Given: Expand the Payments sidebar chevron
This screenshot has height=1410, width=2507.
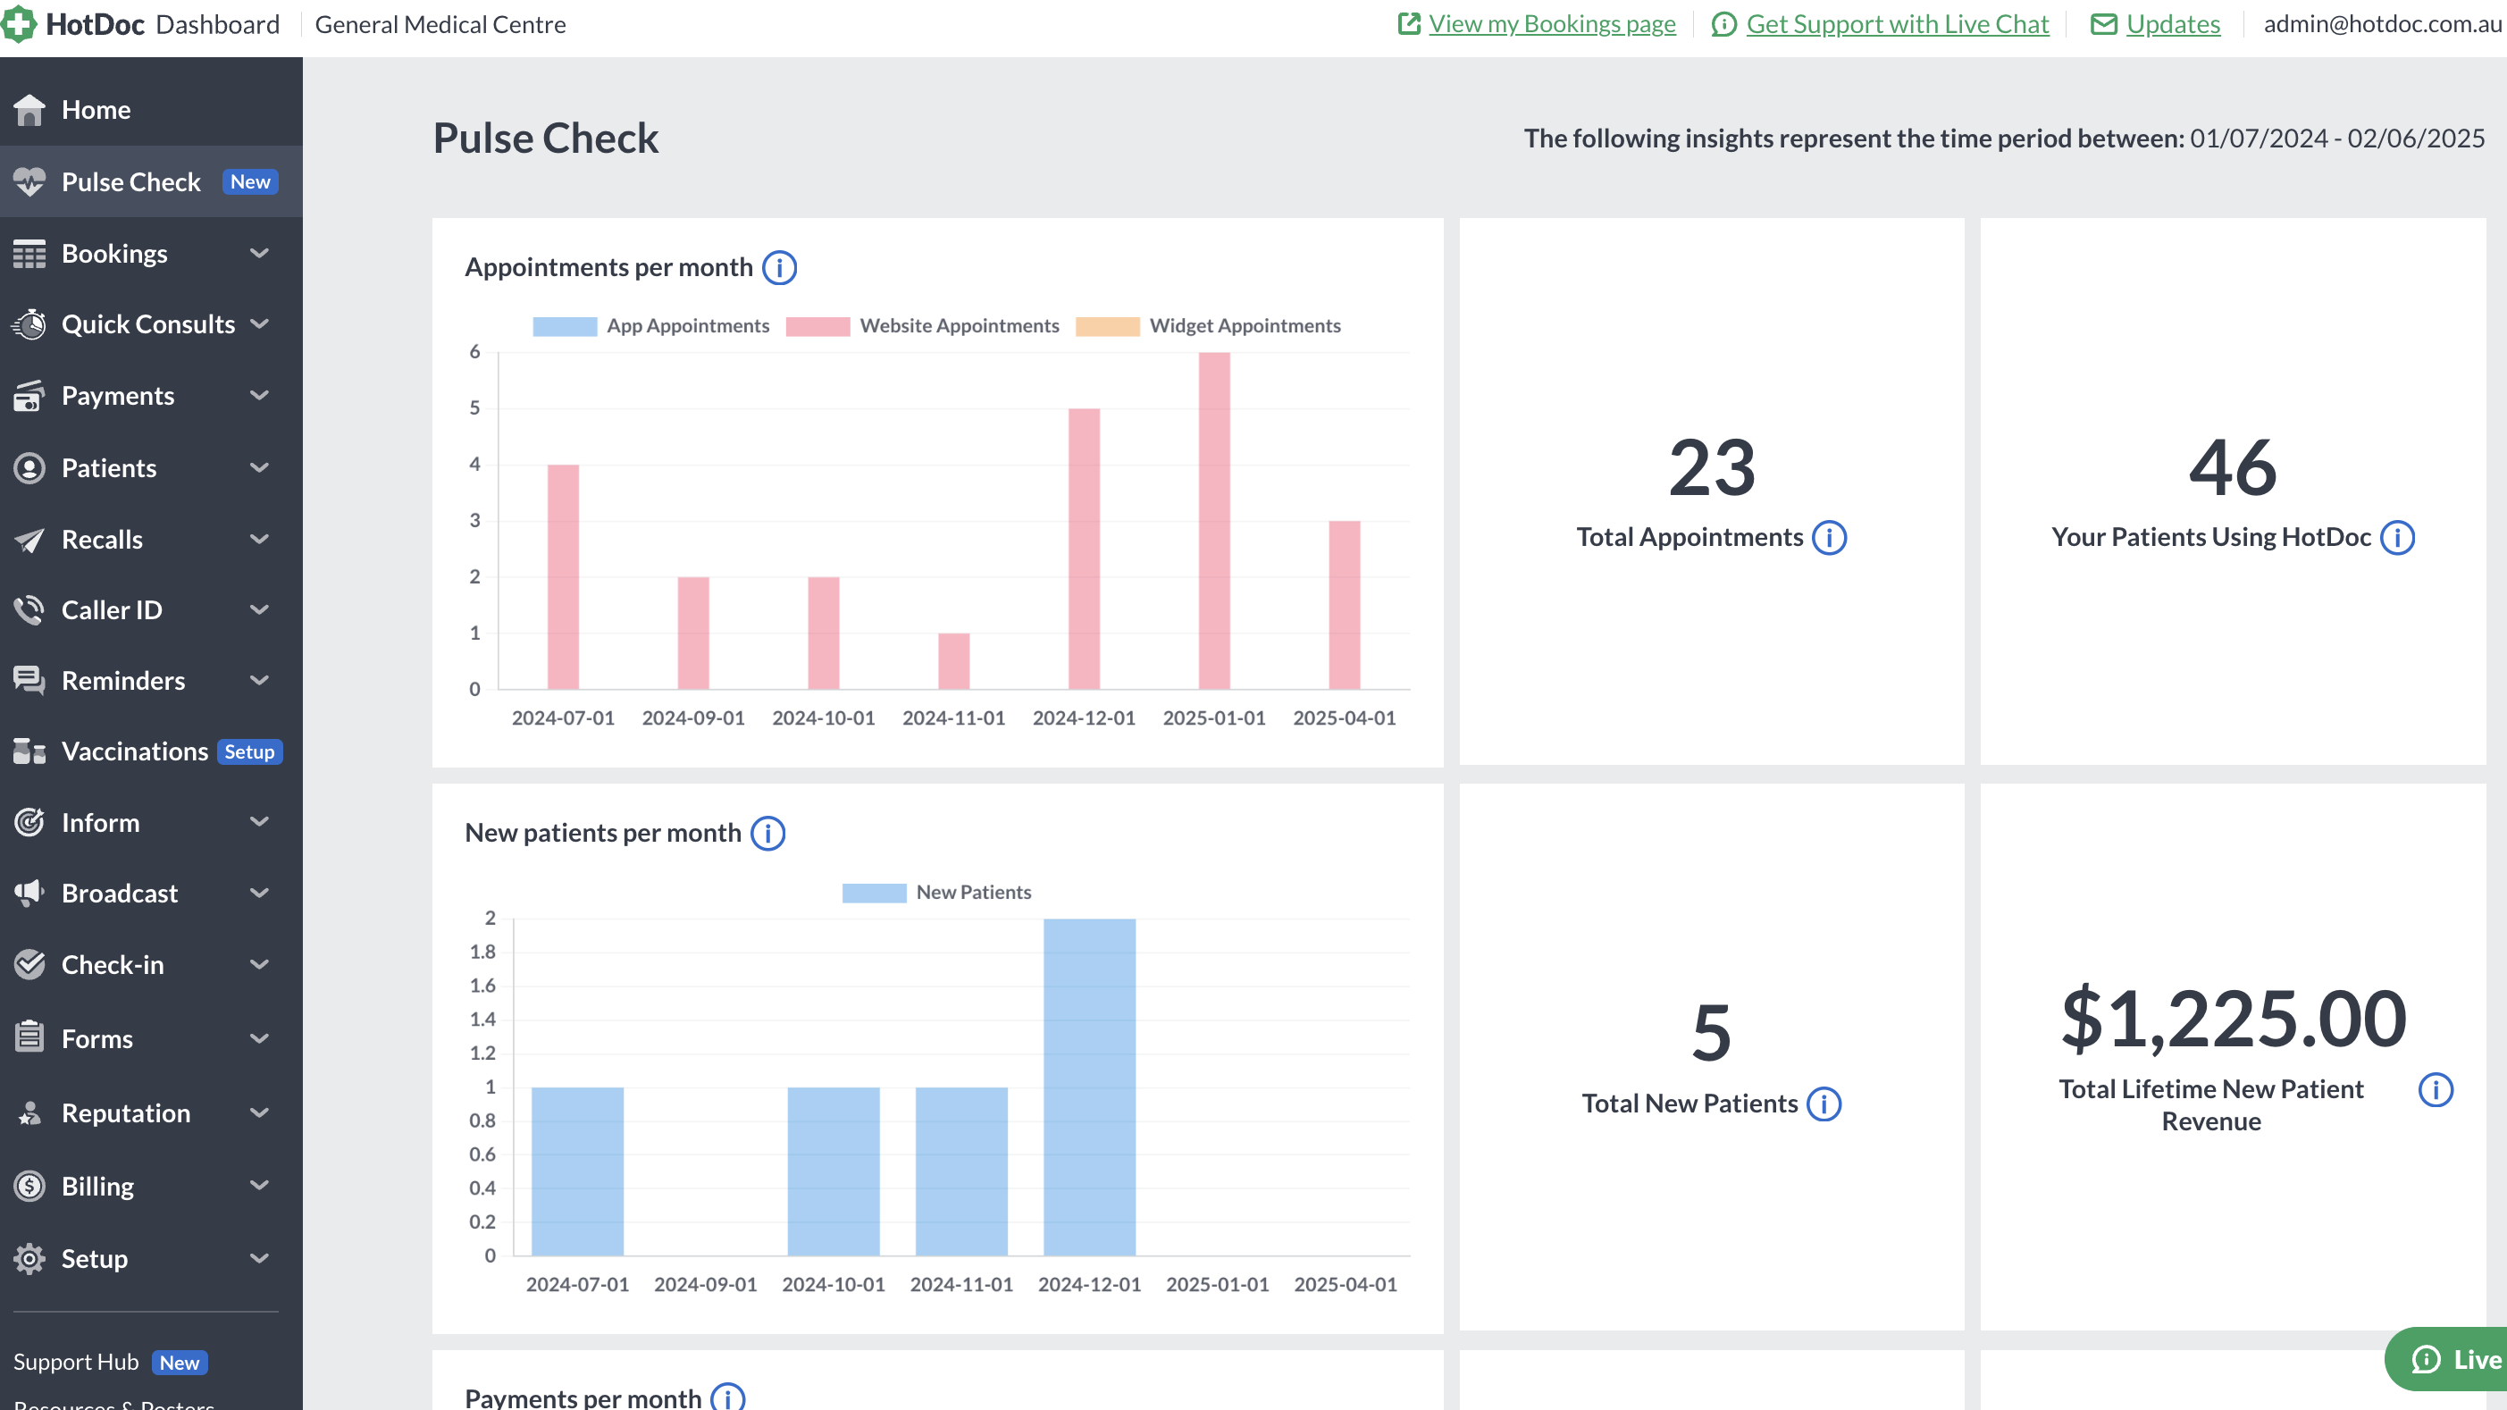Looking at the screenshot, I should [x=259, y=396].
